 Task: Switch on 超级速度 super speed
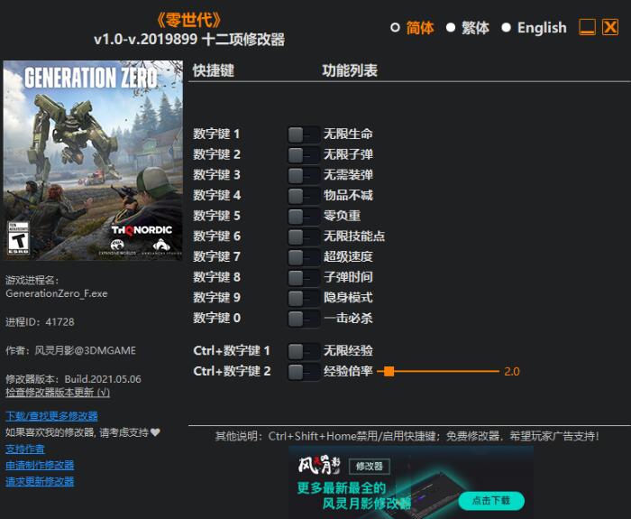[x=304, y=257]
